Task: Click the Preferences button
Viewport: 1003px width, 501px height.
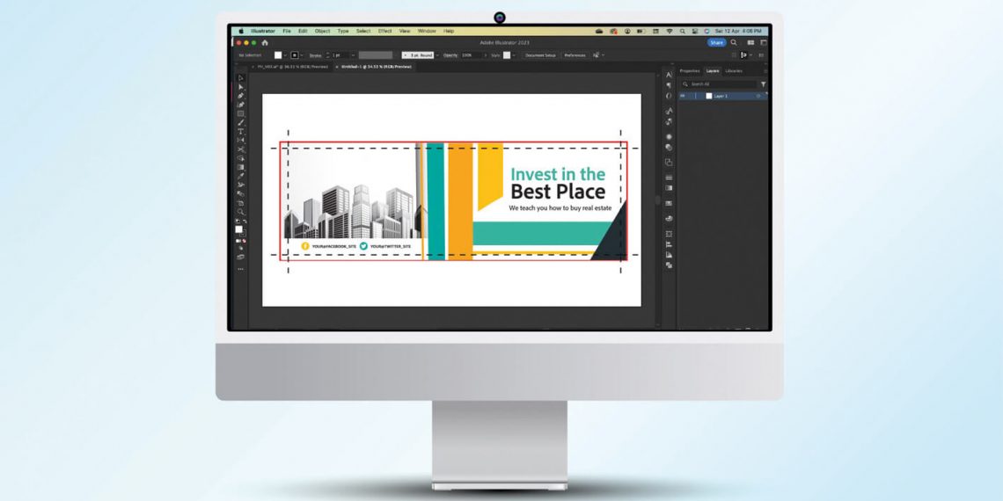Action: pos(575,55)
